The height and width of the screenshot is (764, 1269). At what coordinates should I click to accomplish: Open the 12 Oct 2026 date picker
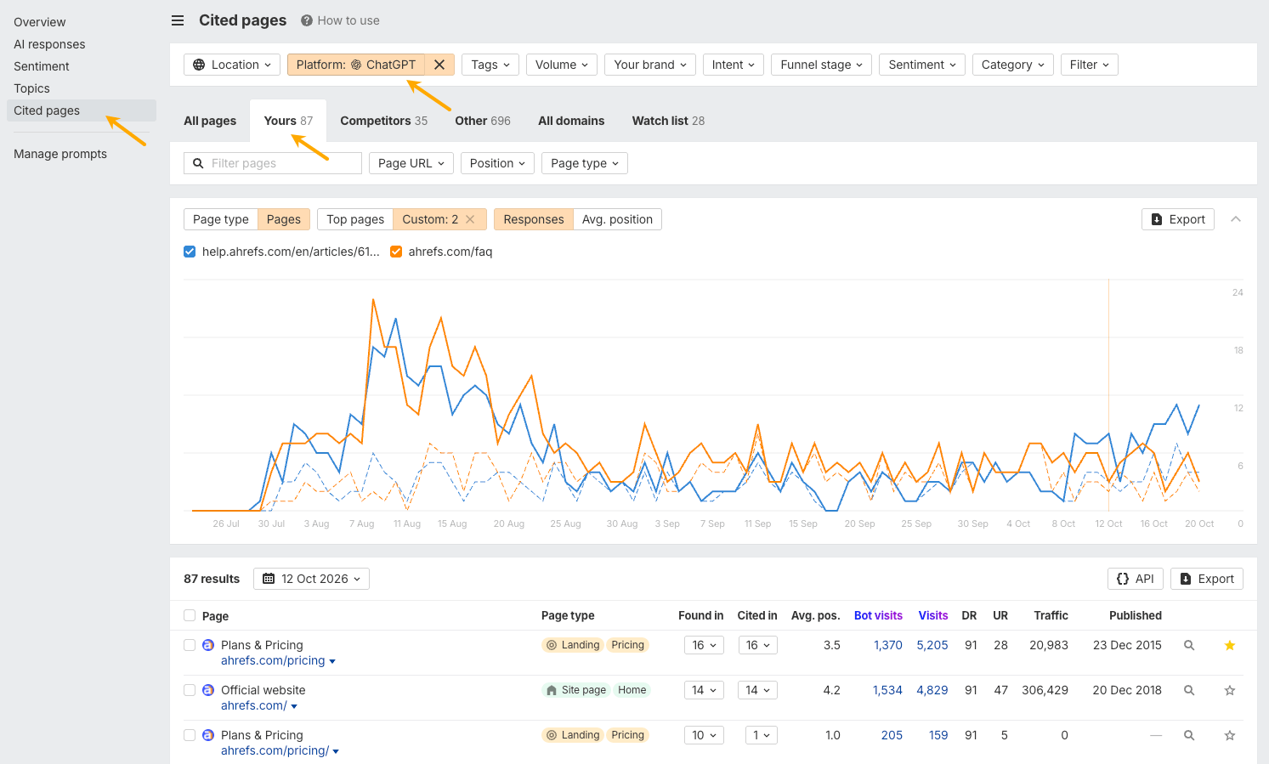[311, 579]
